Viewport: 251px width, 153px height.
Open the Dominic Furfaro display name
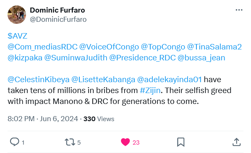coord(58,10)
